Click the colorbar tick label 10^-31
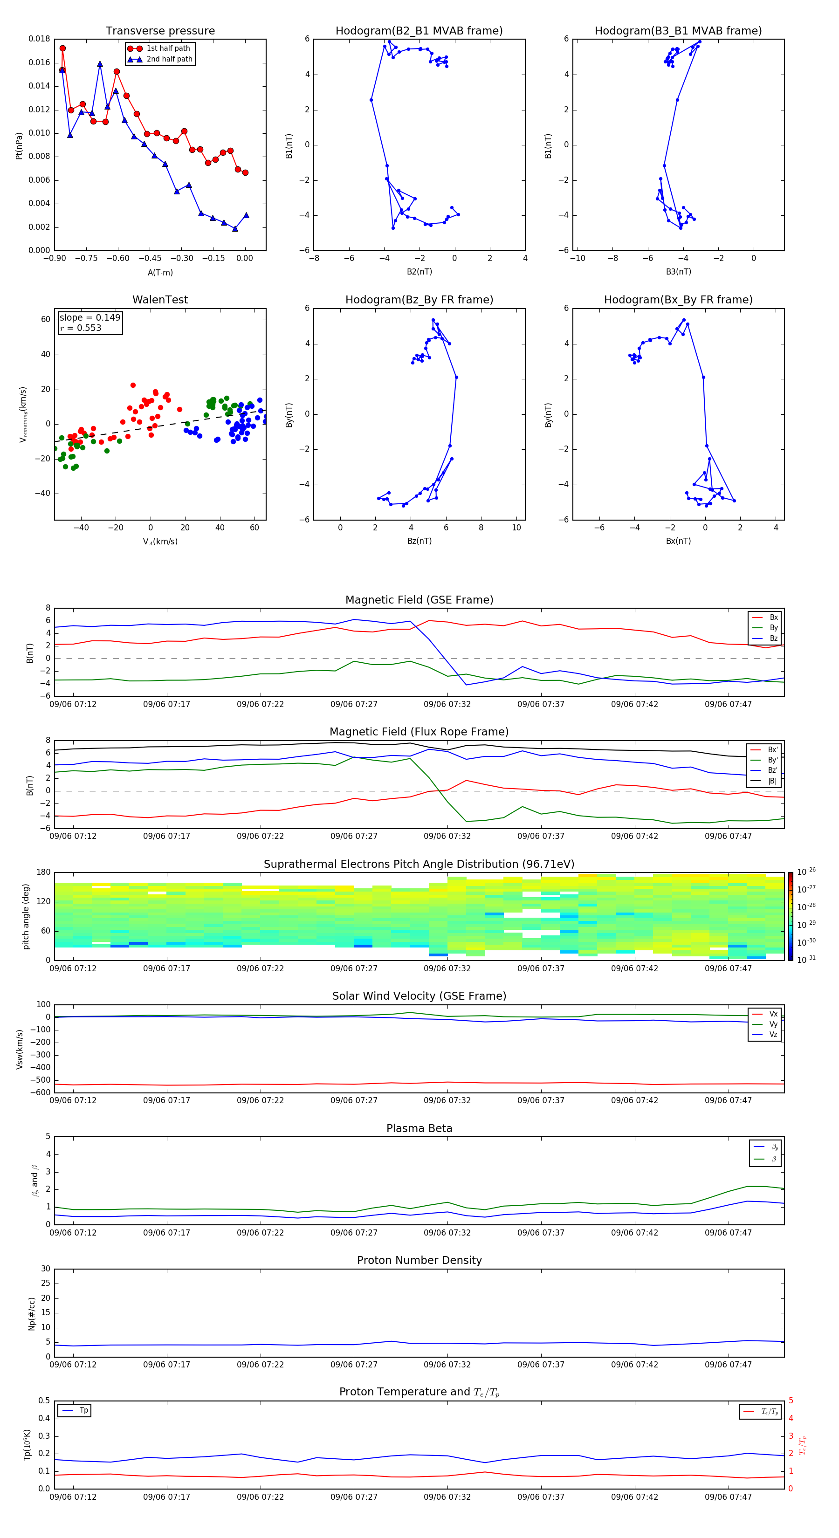The width and height of the screenshot is (839, 1538). click(x=806, y=960)
